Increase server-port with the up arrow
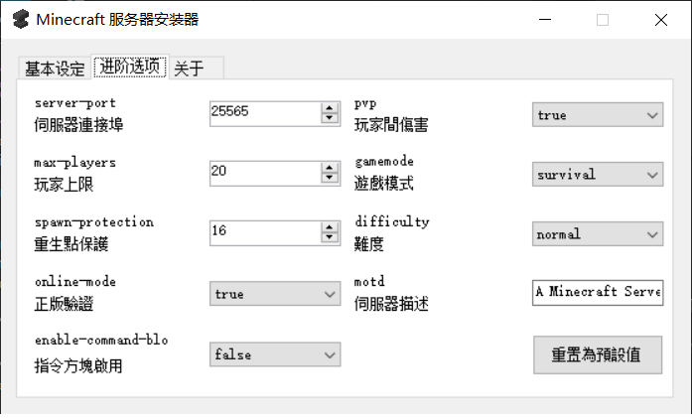 (x=330, y=108)
